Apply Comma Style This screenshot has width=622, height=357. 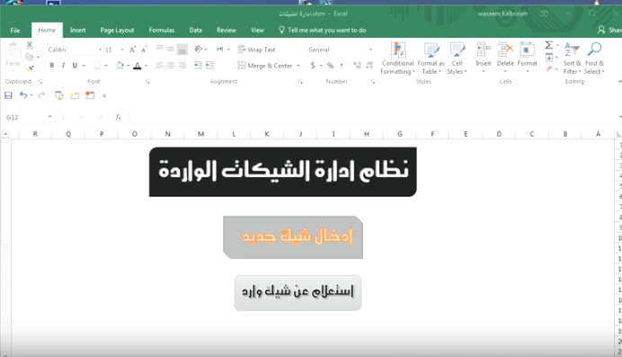pyautogui.click(x=342, y=66)
